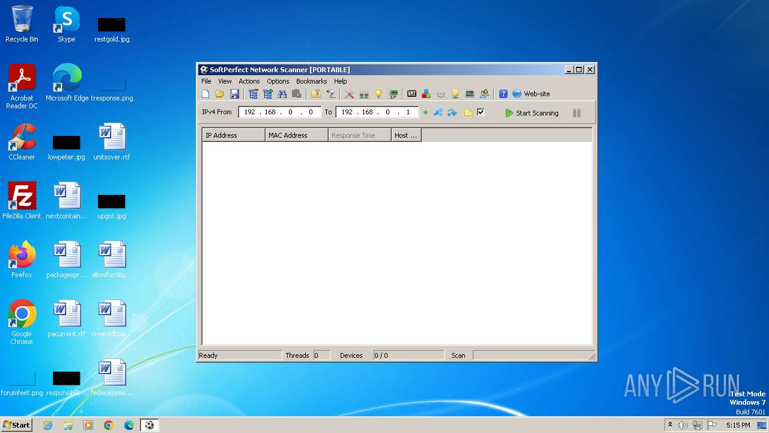
Task: Click Internet Explorer taskbar icon
Action: [x=47, y=425]
